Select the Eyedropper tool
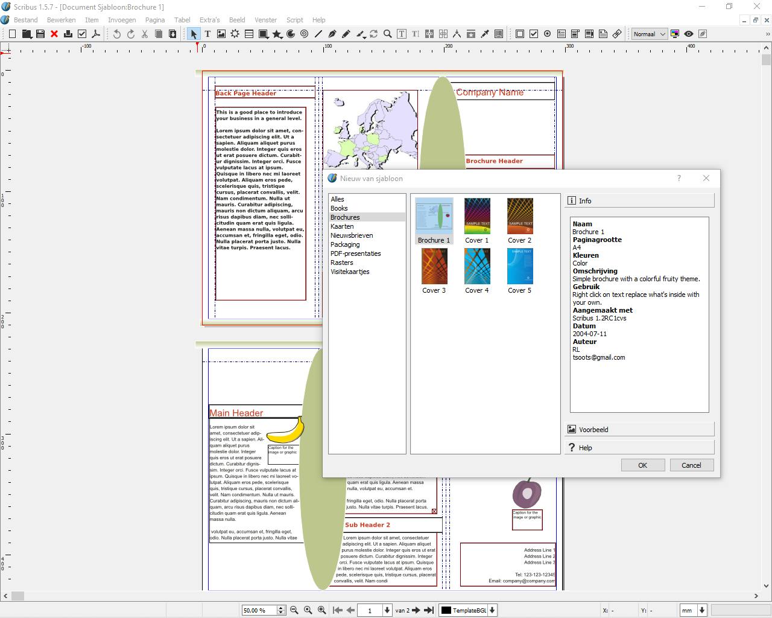 coord(484,34)
